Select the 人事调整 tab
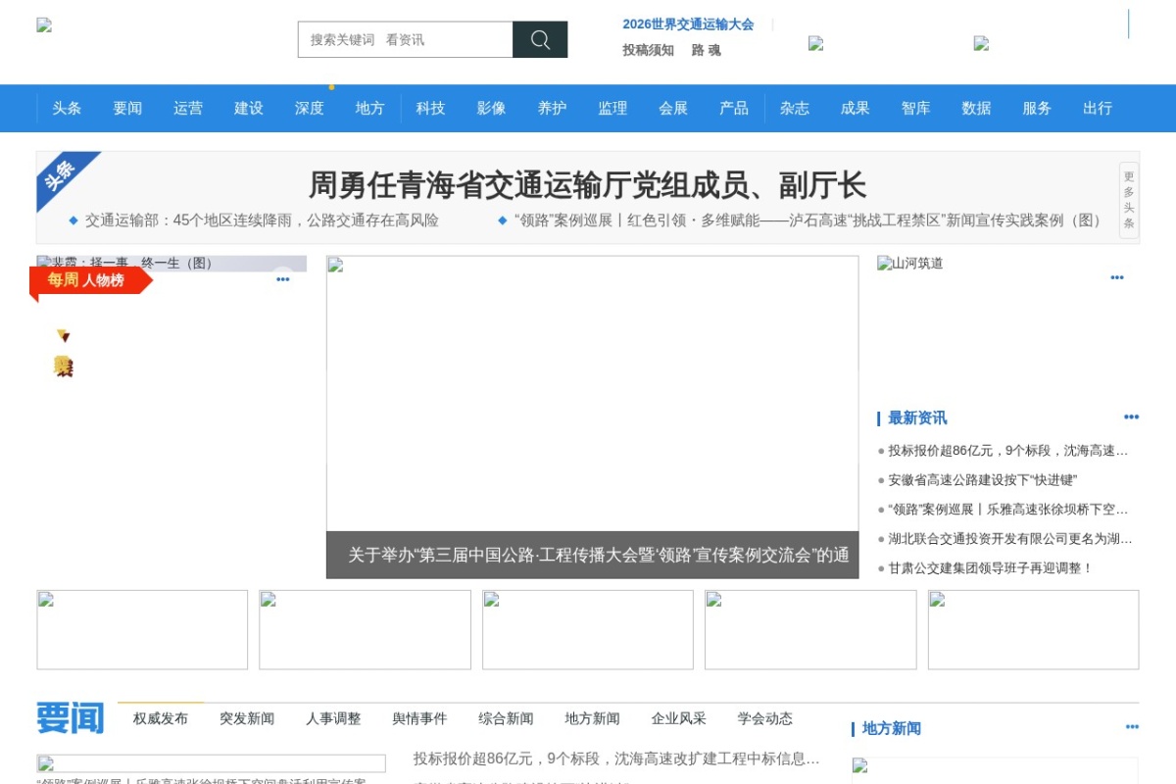The width and height of the screenshot is (1176, 784). coord(333,718)
